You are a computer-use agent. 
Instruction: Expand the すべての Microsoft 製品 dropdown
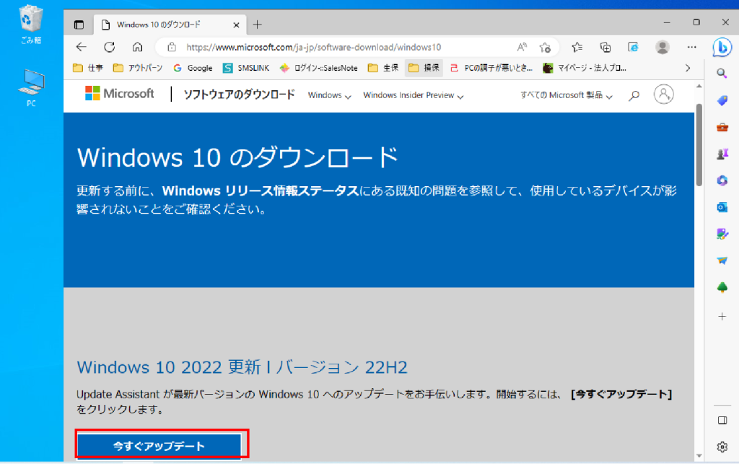tap(566, 95)
